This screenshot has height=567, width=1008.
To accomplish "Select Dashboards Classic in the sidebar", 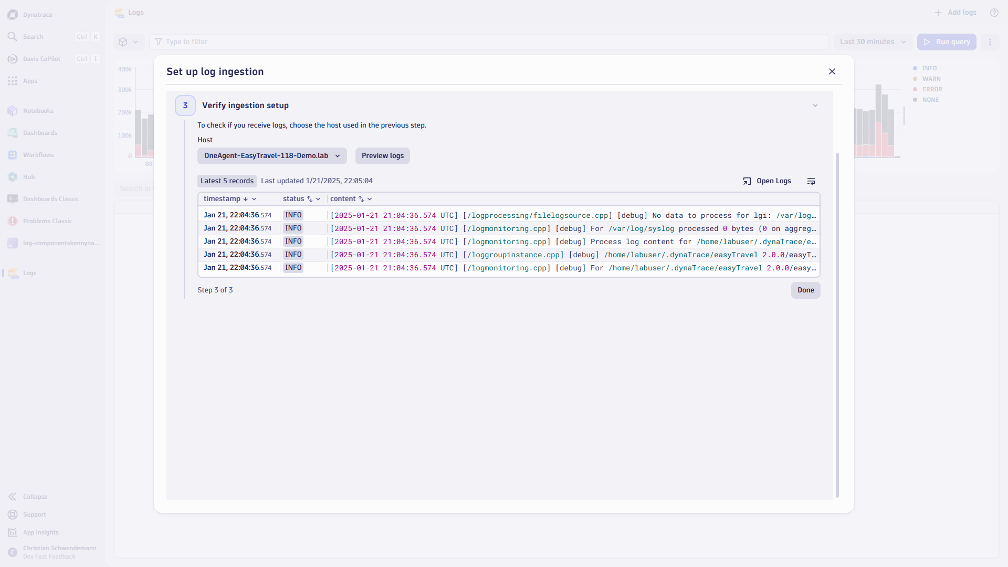I will 13,199.
